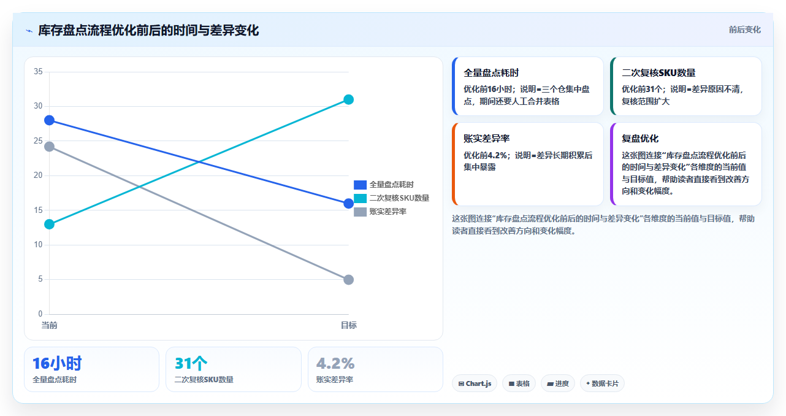Open the 账实差异率 description card
Viewport: 786px width, 416px height.
(x=528, y=164)
